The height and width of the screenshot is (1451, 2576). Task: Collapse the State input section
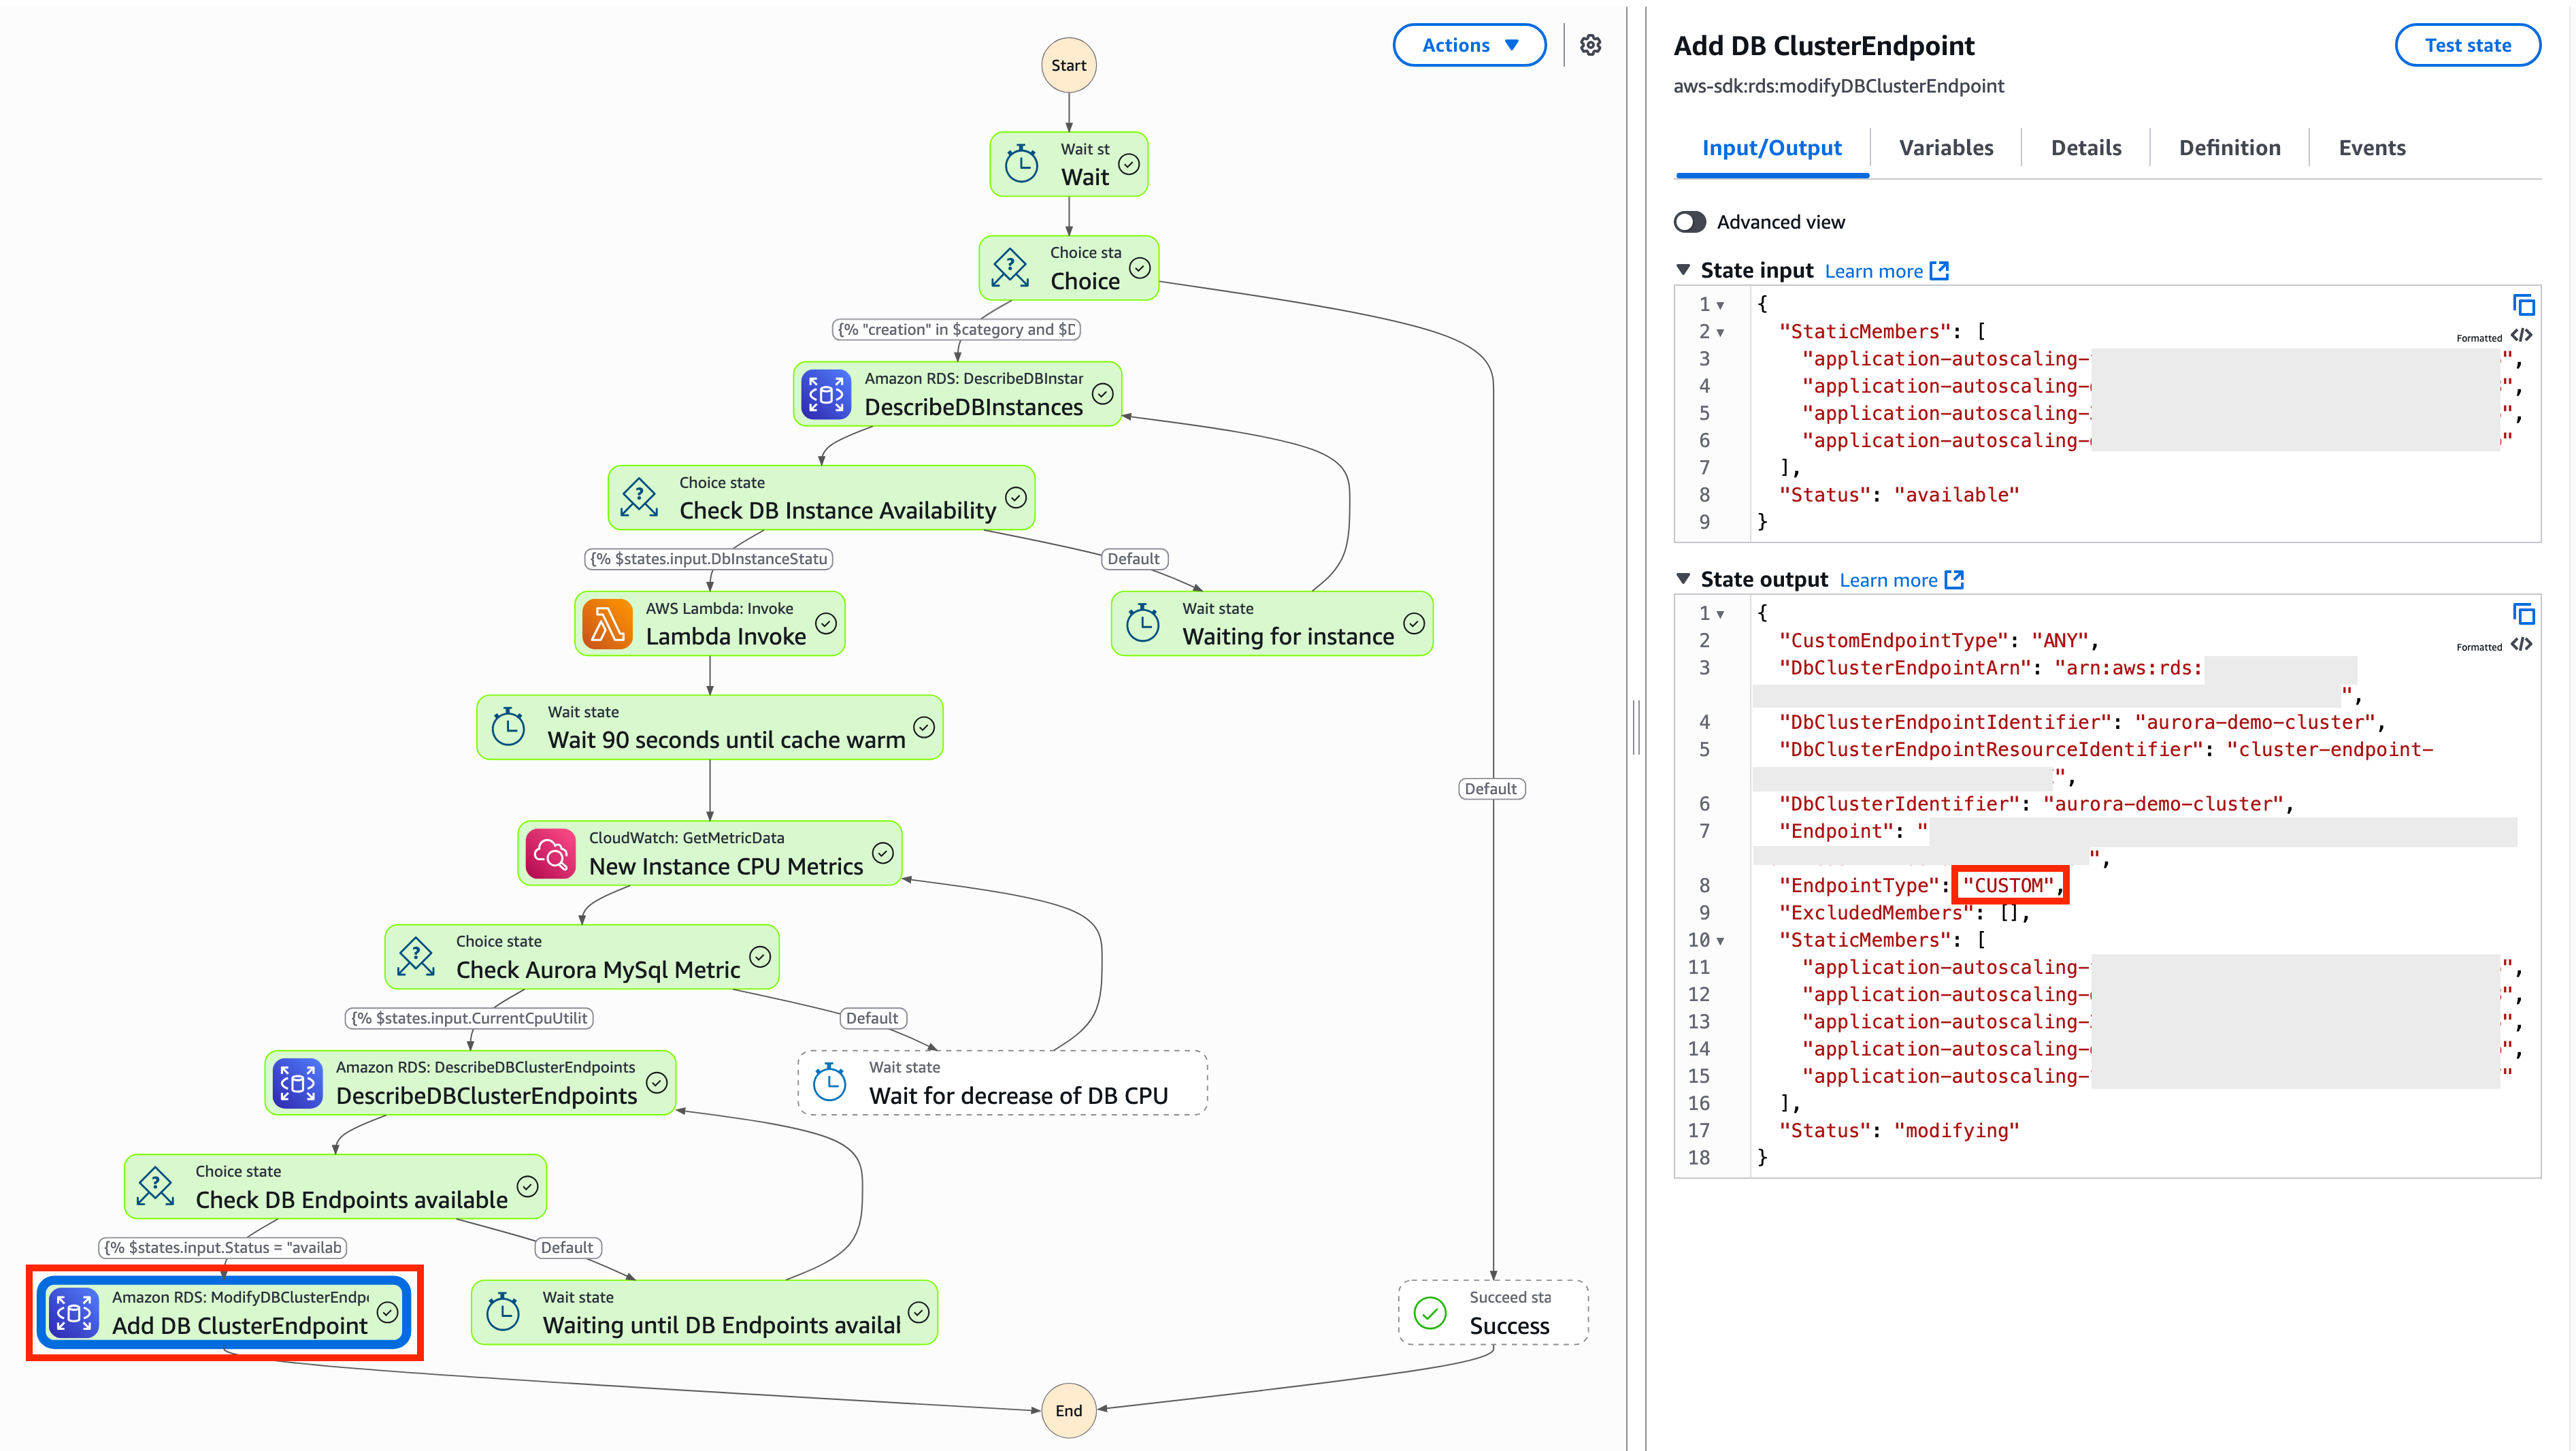point(1683,270)
